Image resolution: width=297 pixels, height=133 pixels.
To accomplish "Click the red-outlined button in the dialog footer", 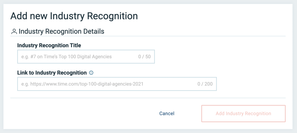I will [x=243, y=114].
